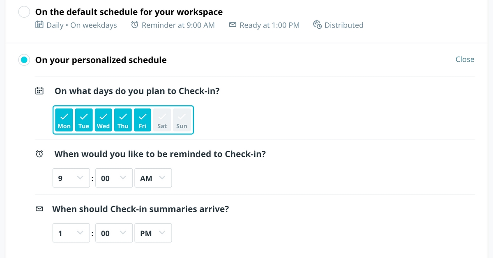The width and height of the screenshot is (493, 258).
Task: Click the summary hour field showing 1
Action: click(x=71, y=233)
